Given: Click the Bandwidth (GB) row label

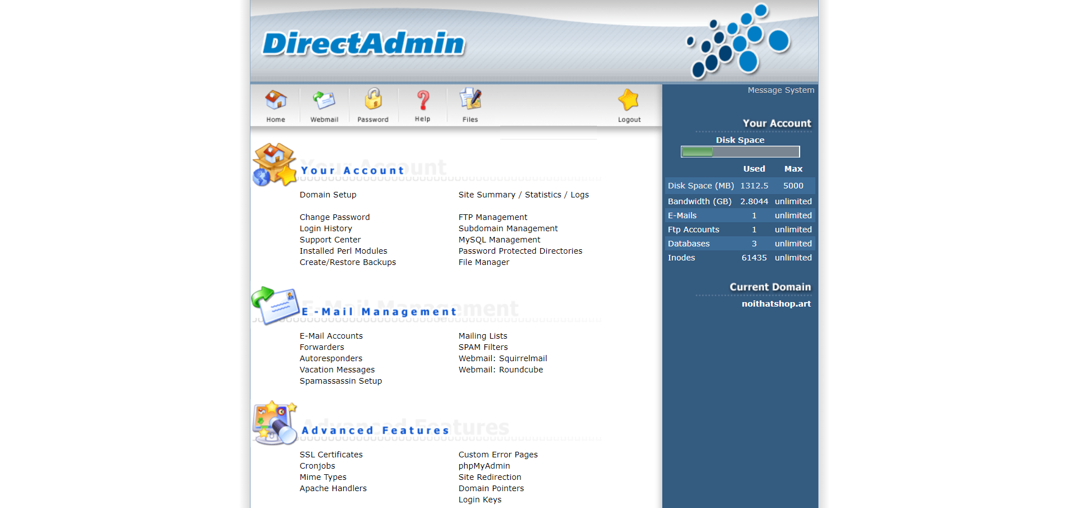Looking at the screenshot, I should tap(699, 201).
